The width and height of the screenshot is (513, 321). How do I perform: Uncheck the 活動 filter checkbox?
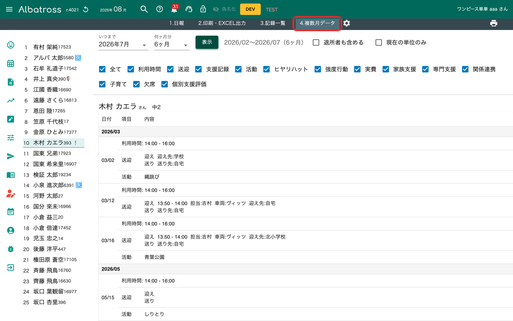click(x=238, y=69)
